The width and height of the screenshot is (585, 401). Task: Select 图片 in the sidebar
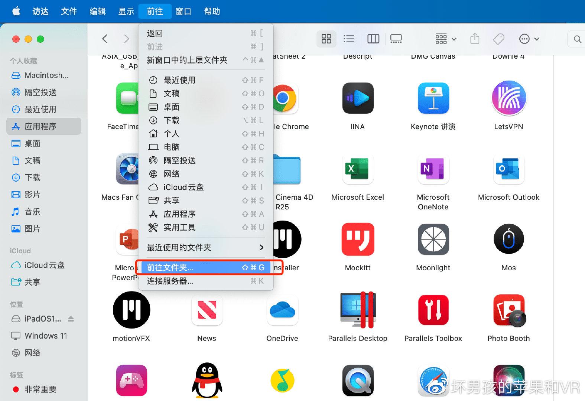coord(44,229)
